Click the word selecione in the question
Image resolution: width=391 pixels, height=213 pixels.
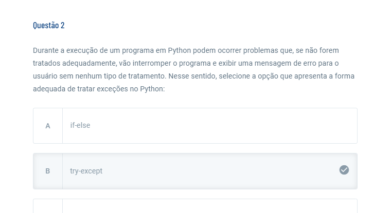234,76
